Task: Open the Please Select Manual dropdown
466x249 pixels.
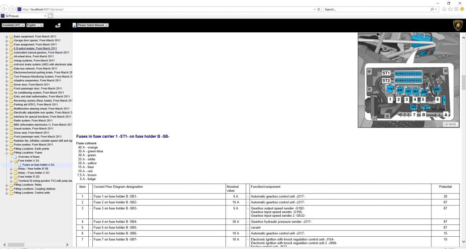Action: coord(92,25)
